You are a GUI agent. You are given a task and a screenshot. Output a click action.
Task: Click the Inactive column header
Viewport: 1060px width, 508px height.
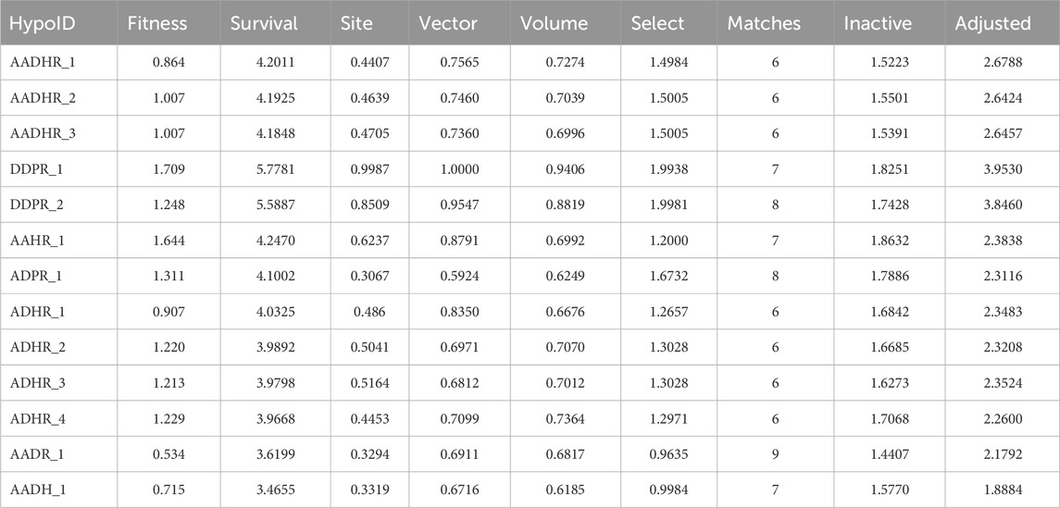(878, 24)
